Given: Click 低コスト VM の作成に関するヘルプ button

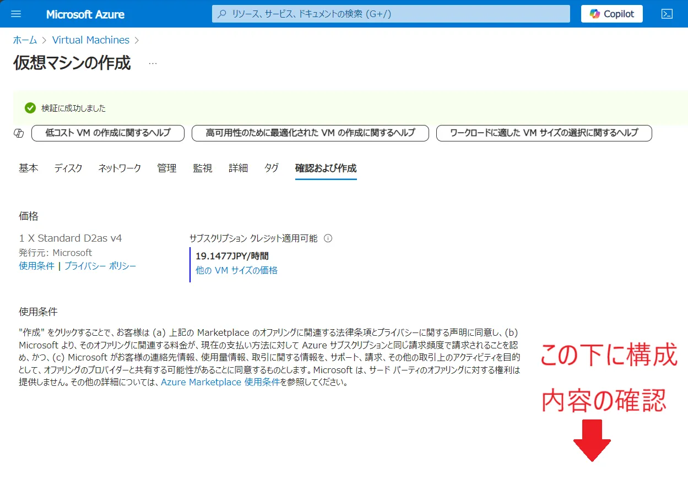Looking at the screenshot, I should click(x=108, y=133).
